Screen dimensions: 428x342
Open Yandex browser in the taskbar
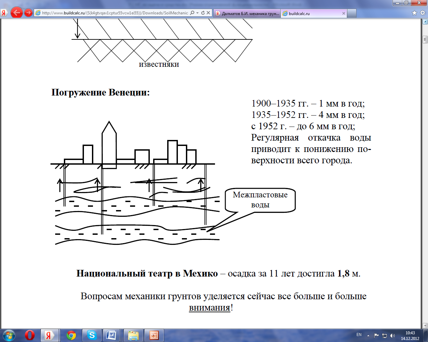click(49, 335)
